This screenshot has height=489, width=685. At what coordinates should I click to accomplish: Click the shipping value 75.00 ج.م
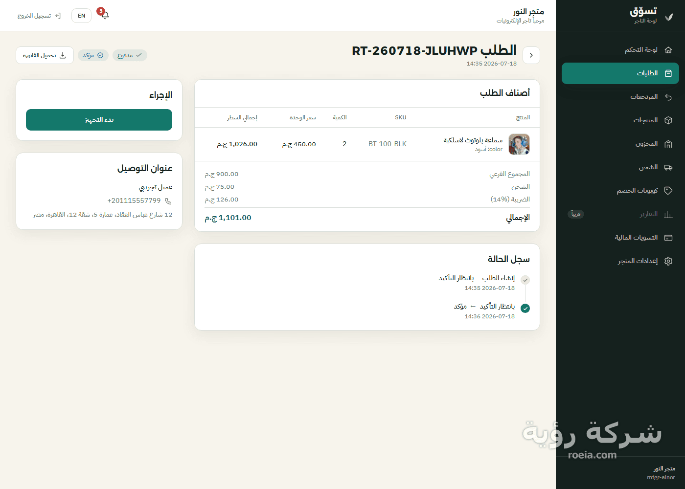[x=220, y=187]
